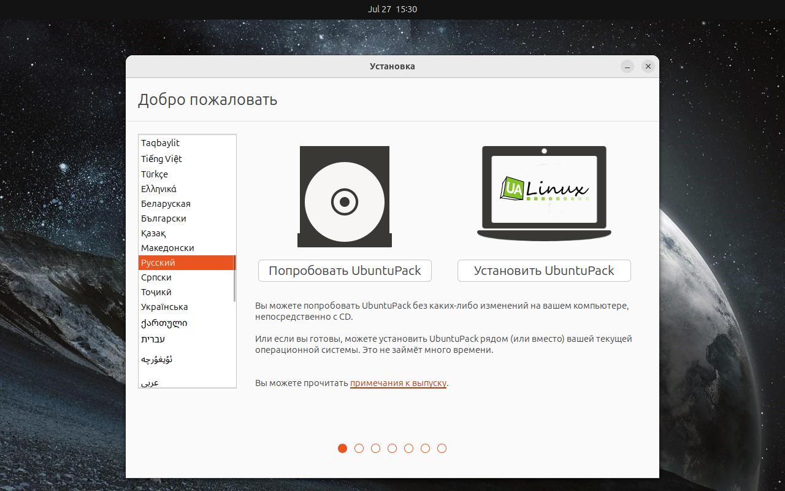Click Попробовать UbuntuPack button
Screen dimensions: 785x491
[345, 271]
